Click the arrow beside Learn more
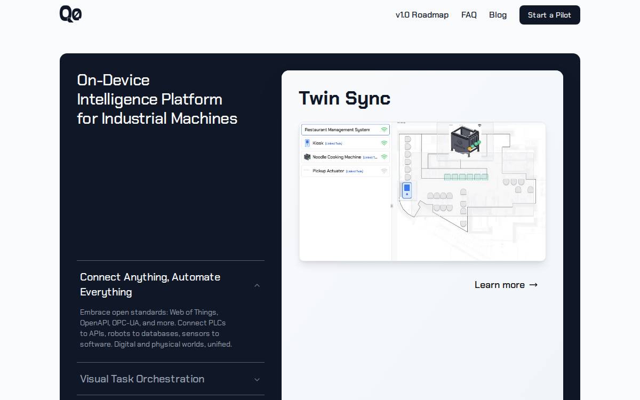The width and height of the screenshot is (640, 400). click(533, 285)
